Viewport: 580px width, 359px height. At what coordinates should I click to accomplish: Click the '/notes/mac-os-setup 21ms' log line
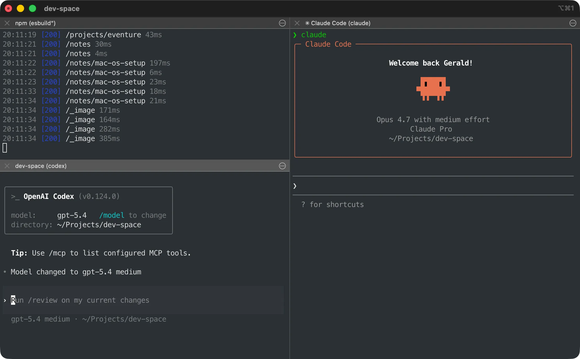point(84,101)
